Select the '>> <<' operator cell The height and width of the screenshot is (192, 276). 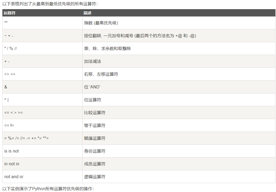tap(42, 74)
